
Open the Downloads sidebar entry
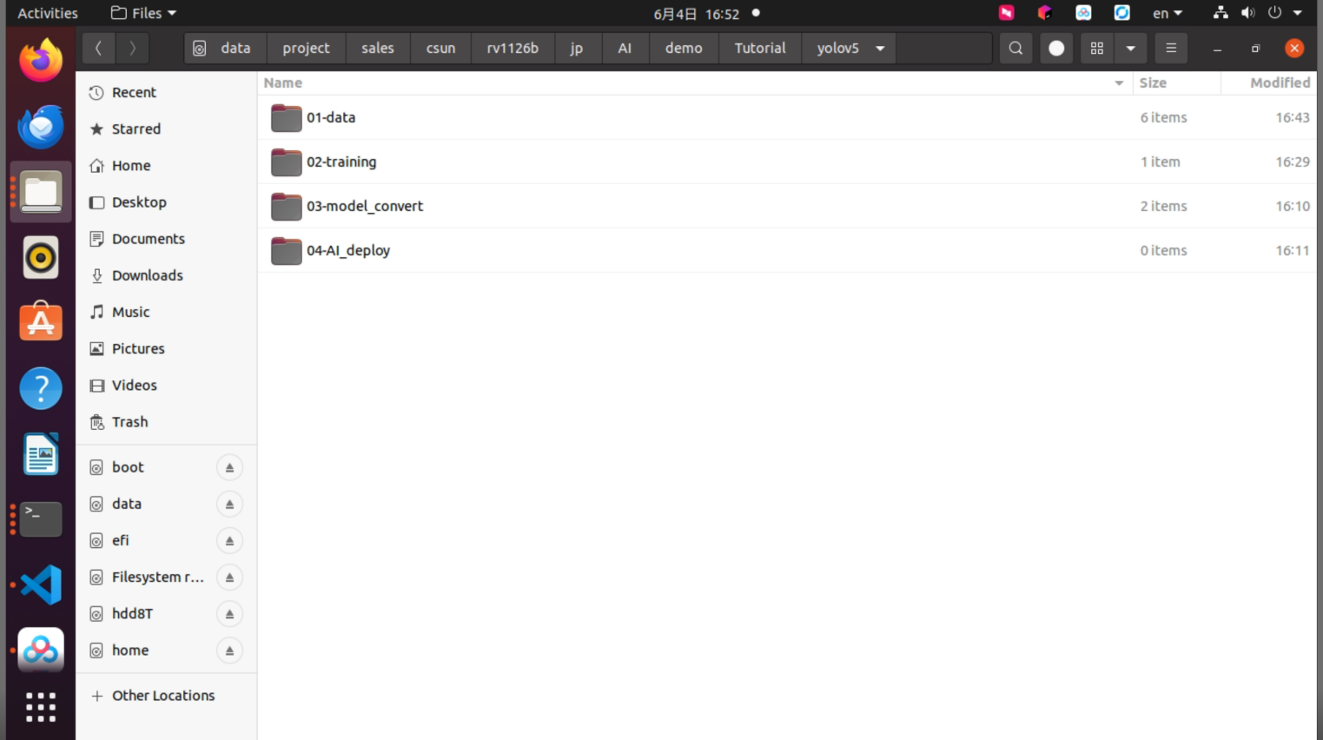148,275
